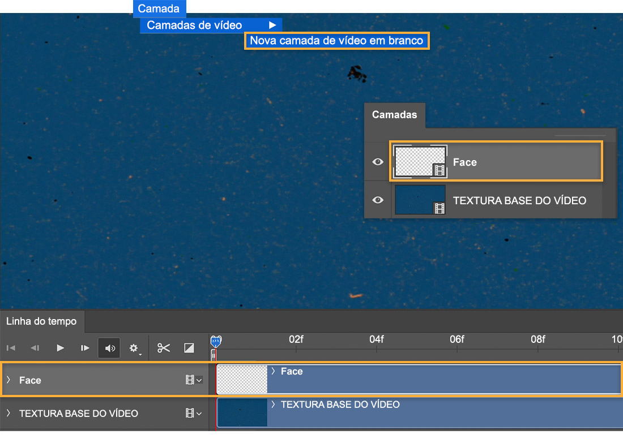The width and height of the screenshot is (623, 443).
Task: Click TEXTURA BASE DO VÍDEO name in Camadas
Action: (519, 200)
